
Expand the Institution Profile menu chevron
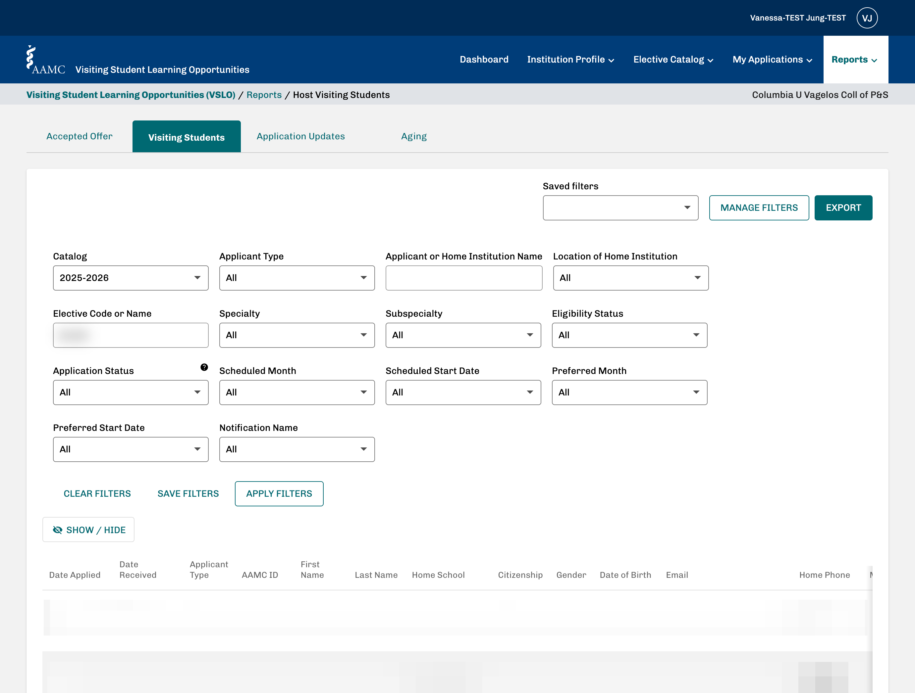[611, 60]
